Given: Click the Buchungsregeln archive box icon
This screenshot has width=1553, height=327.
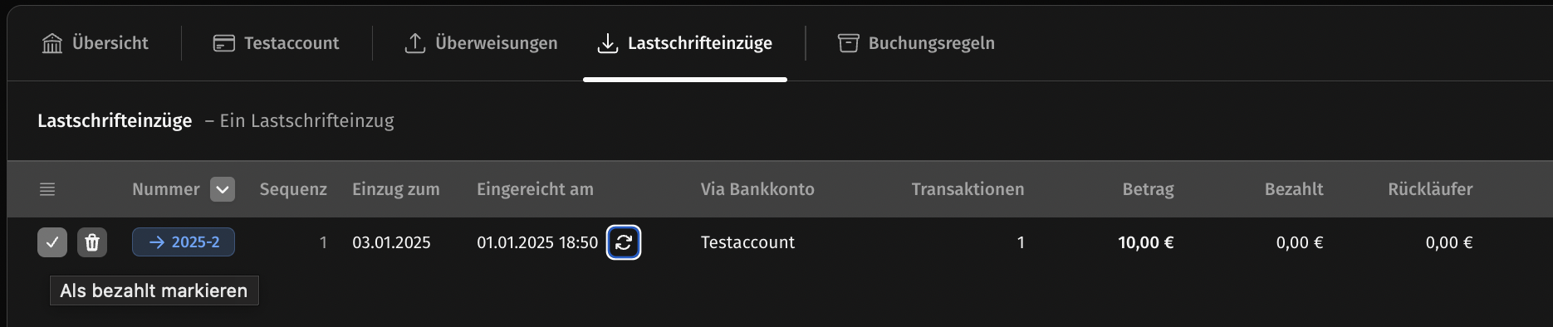Looking at the screenshot, I should (848, 43).
